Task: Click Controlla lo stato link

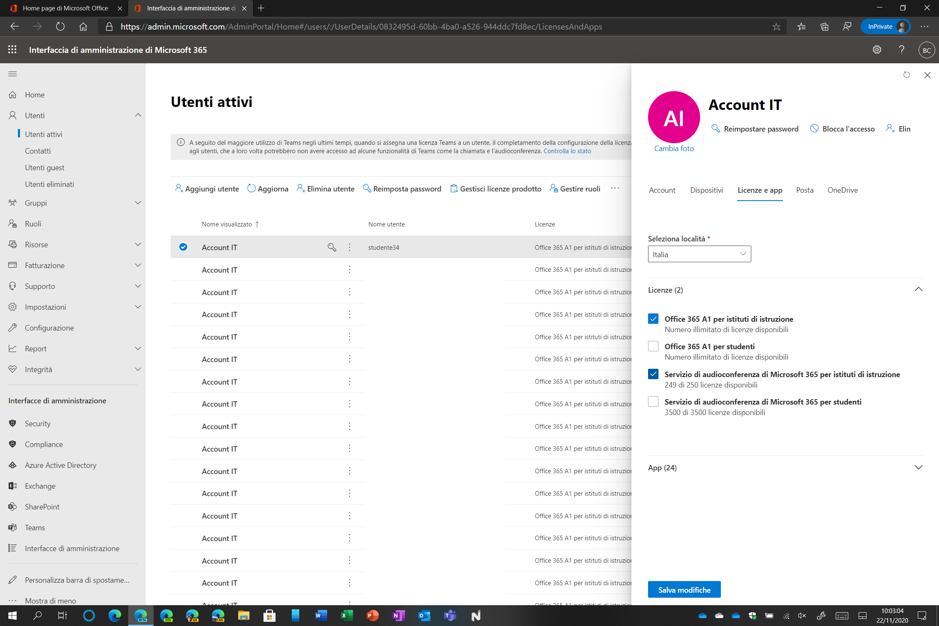Action: coord(567,151)
